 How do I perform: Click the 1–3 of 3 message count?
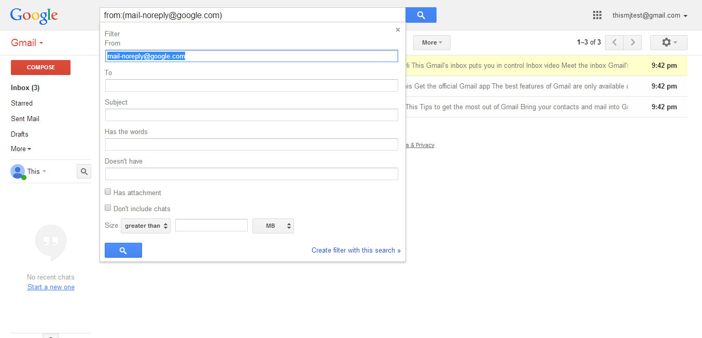pos(589,42)
